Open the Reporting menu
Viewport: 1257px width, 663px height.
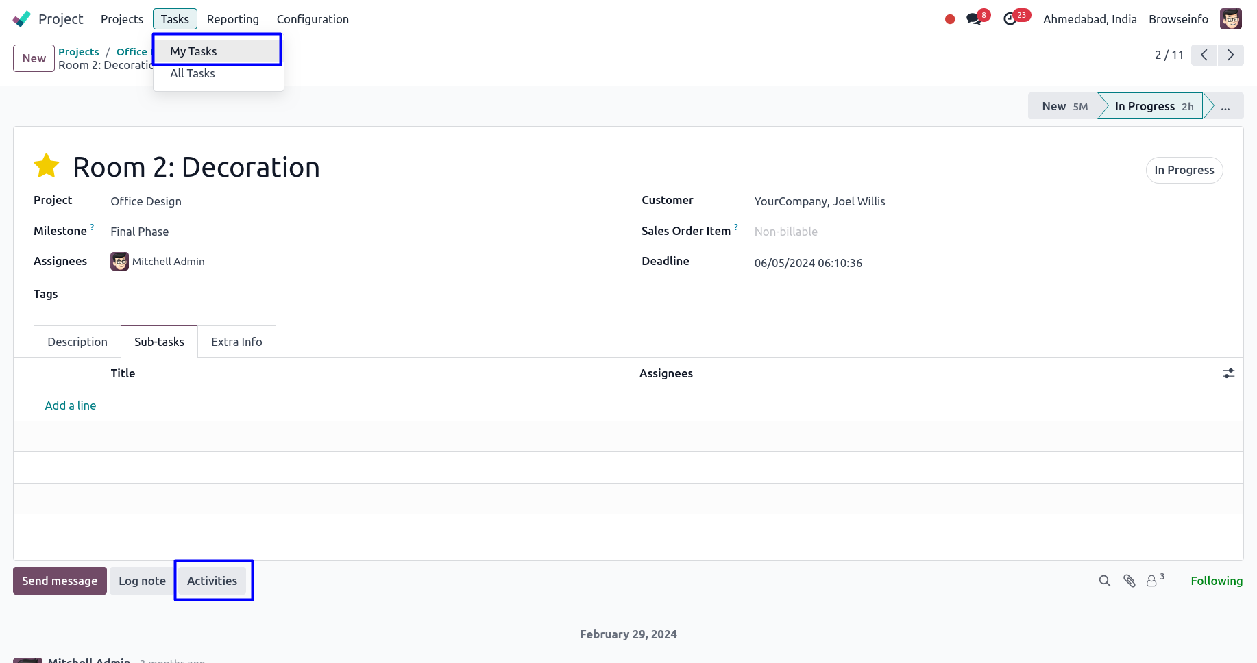(233, 19)
